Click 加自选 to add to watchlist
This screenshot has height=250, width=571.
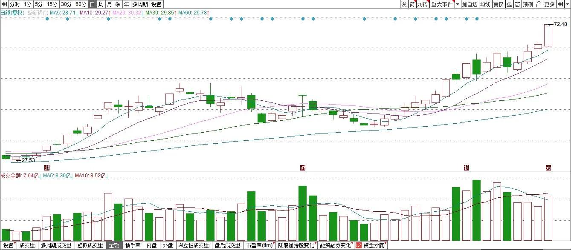click(470, 4)
